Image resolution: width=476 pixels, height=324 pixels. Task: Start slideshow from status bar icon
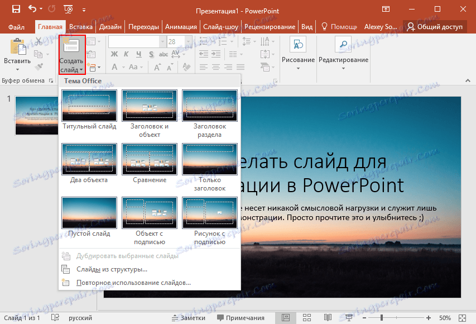349,318
